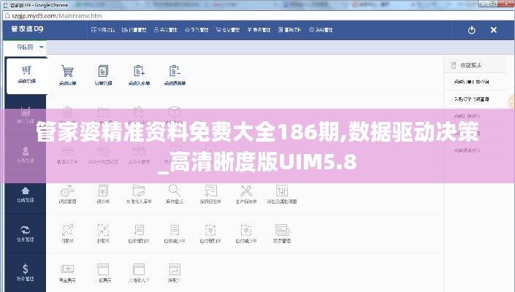The width and height of the screenshot is (515, 292).
Task: Open the first purchase report link under 功能报表
Action: point(471,82)
